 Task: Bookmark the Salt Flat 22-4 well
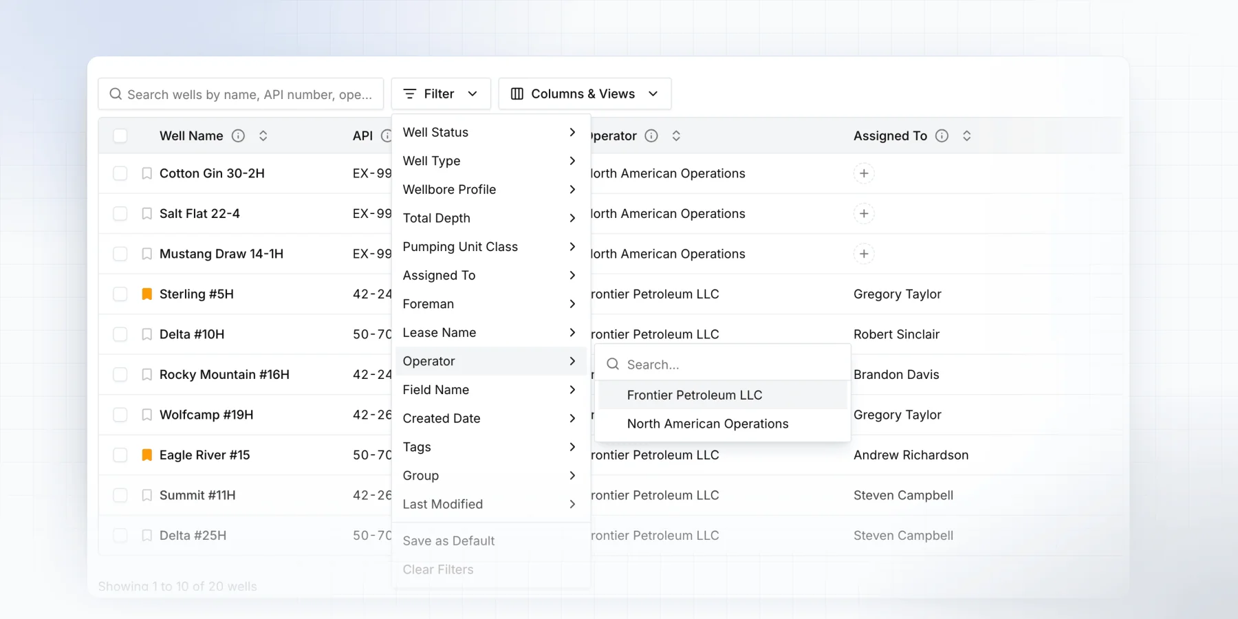click(146, 214)
